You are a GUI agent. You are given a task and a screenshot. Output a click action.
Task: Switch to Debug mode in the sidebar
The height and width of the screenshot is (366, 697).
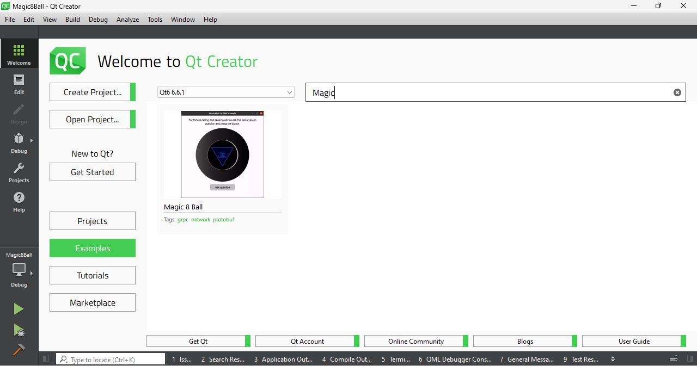point(19,143)
